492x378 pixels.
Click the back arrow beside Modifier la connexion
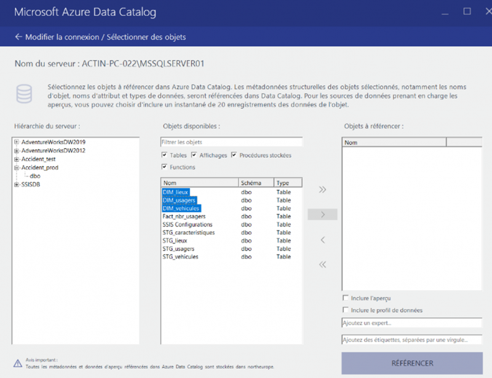[x=17, y=36]
